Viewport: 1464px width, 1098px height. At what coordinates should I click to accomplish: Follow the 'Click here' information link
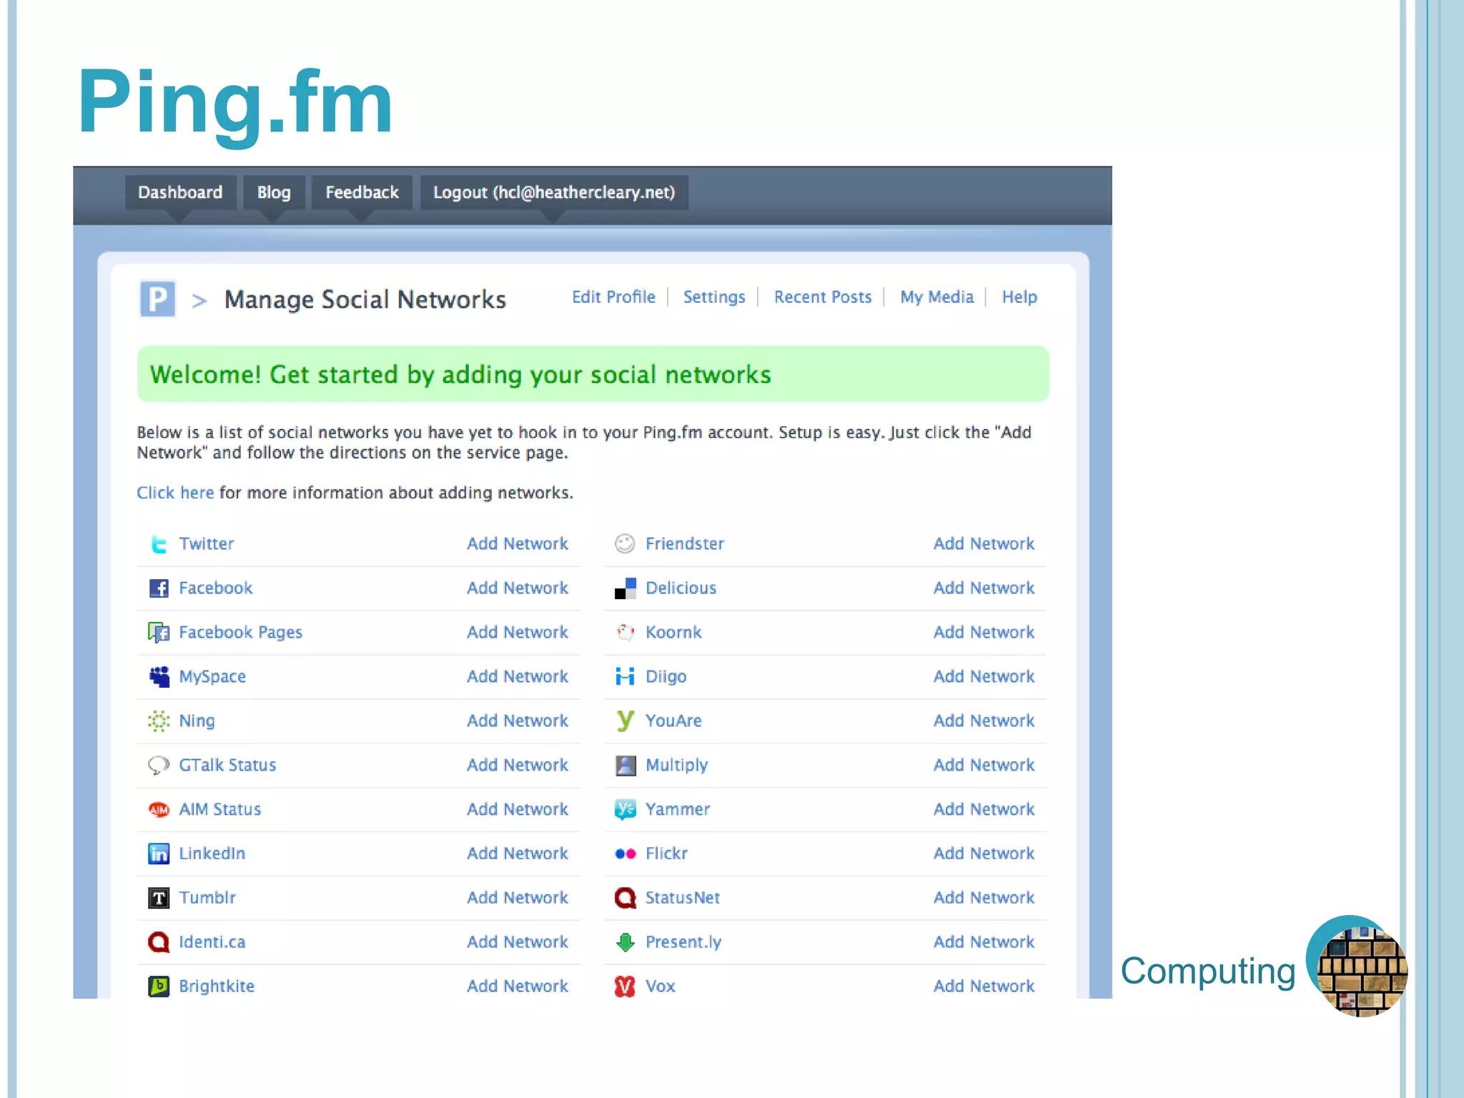(175, 493)
